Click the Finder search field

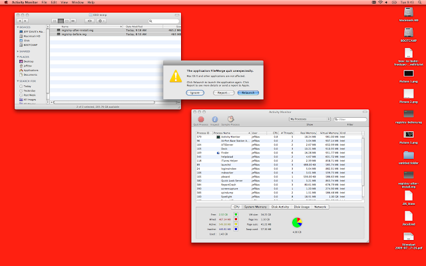pos(164,21)
